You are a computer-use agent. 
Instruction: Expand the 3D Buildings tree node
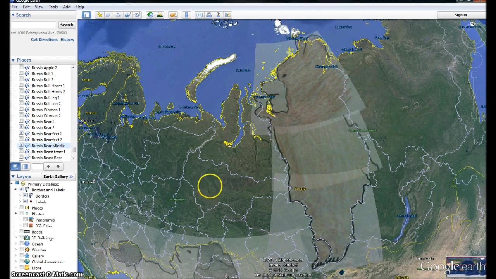coord(16,238)
